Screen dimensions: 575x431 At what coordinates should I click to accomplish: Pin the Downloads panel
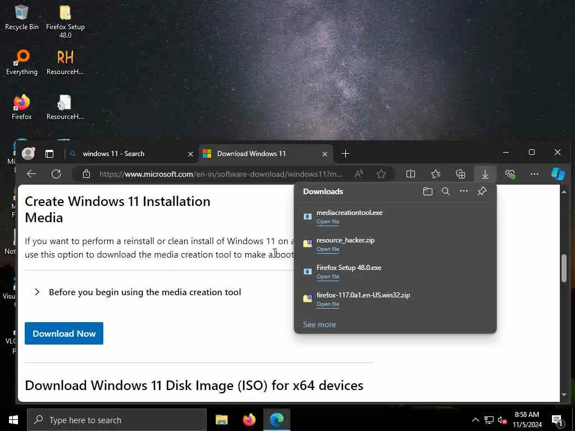click(x=482, y=191)
